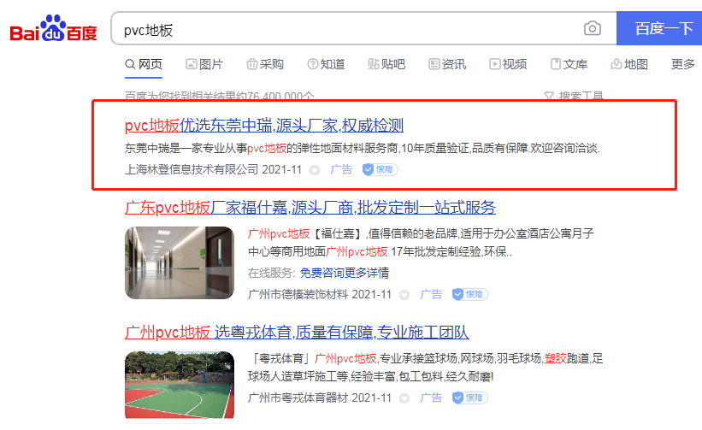
Task: Click 保障 badge in 粤戎体育 result
Action: 469,398
